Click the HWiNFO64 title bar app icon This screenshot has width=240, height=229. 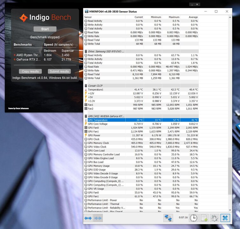coord(87,11)
